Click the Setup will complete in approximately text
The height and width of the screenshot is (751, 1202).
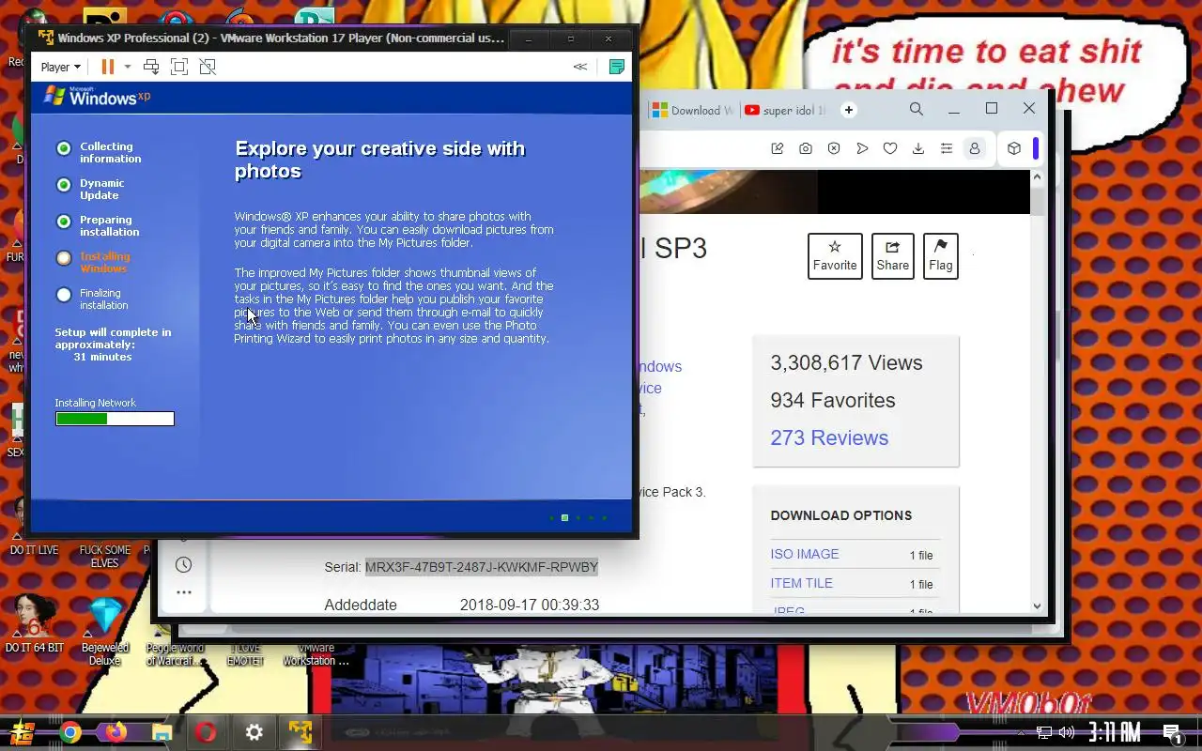(x=113, y=338)
